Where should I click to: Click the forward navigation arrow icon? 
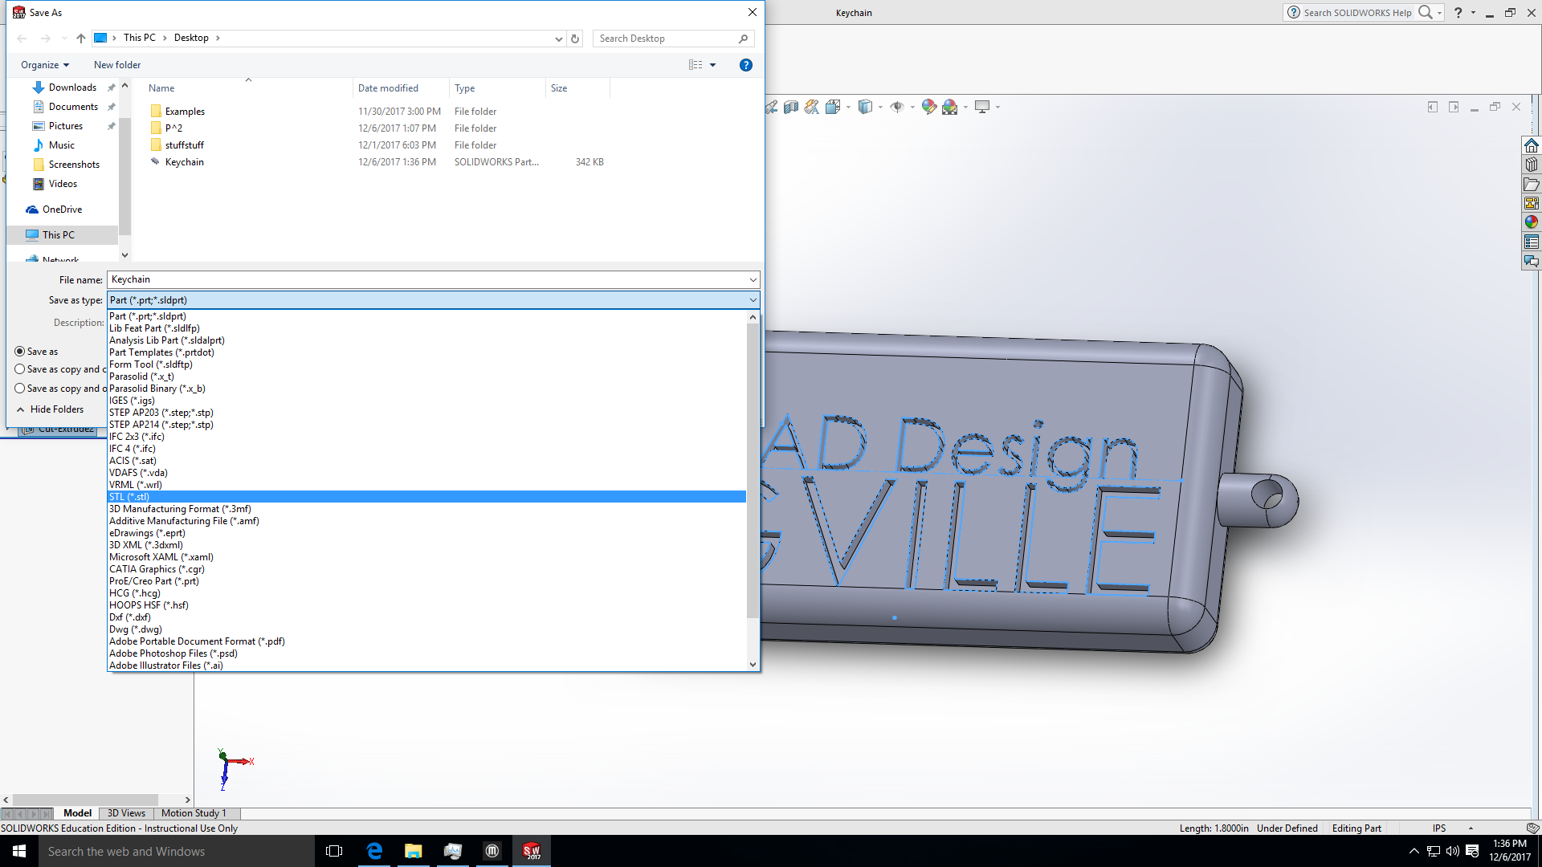[43, 37]
